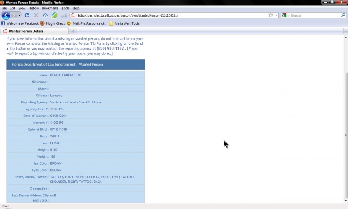Viewport: 348px width, 209px height.
Task: Bookmark this page with the star icon
Action: click(271, 15)
